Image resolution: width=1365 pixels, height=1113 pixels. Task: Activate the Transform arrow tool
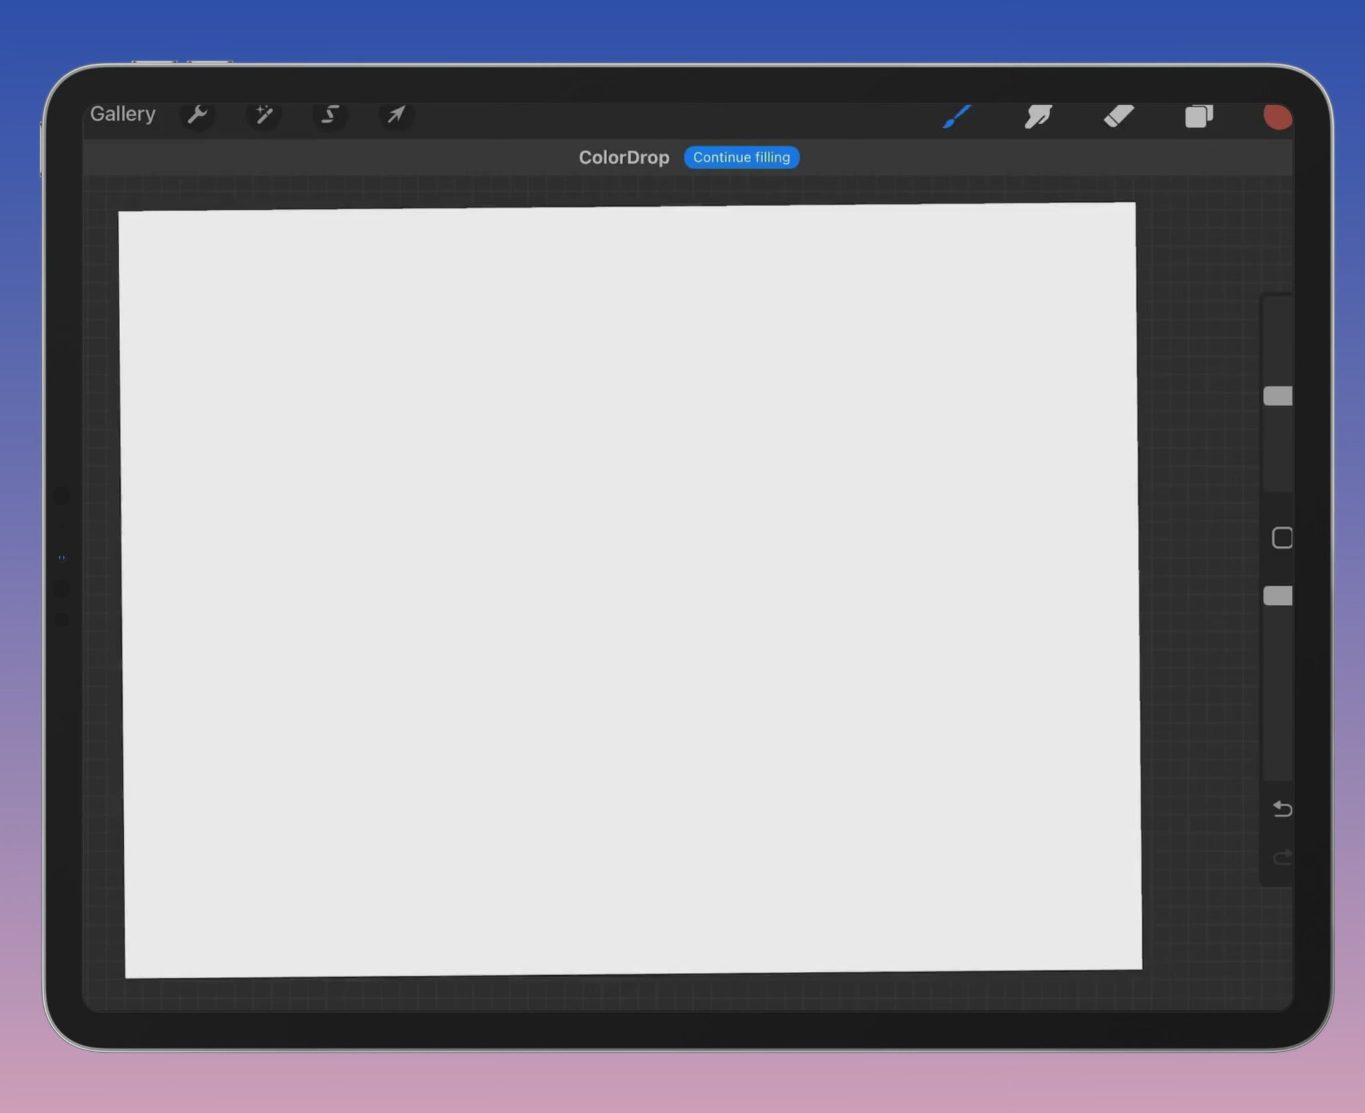[x=396, y=115]
